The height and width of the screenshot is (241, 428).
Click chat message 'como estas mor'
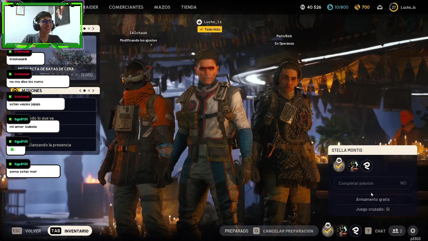coord(33,171)
